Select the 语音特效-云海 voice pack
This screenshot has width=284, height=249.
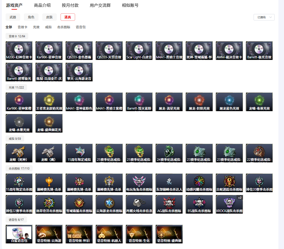click(x=49, y=234)
